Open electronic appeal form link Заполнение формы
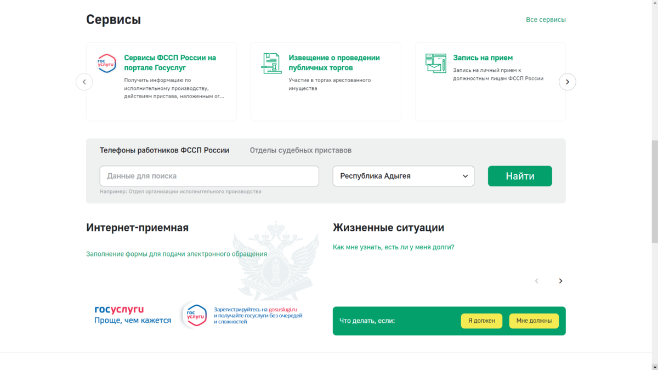The height and width of the screenshot is (370, 658). tap(177, 254)
